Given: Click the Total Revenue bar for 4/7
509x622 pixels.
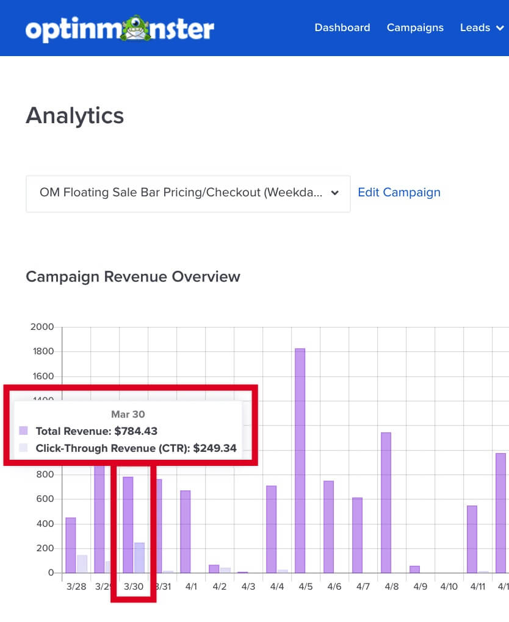Looking at the screenshot, I should click(357, 535).
